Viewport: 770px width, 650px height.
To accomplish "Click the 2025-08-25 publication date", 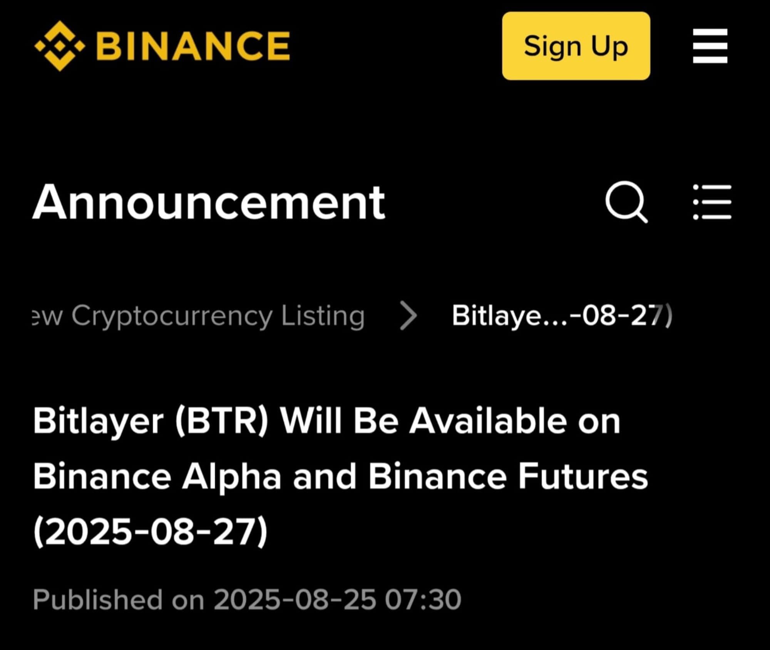I will (295, 600).
